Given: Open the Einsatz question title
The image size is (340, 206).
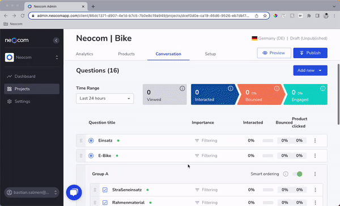Looking at the screenshot, I should click(105, 141).
